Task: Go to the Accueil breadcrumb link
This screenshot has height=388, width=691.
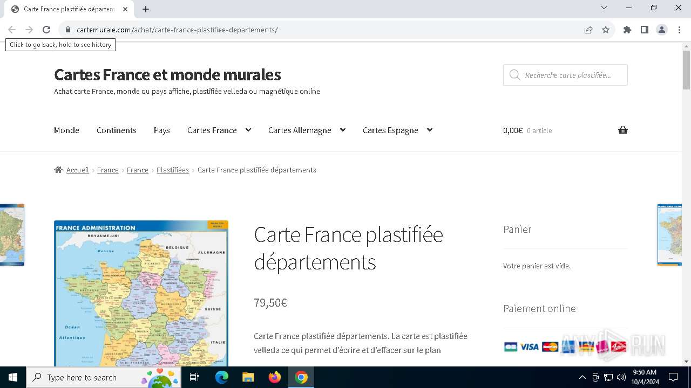Action: (78, 170)
